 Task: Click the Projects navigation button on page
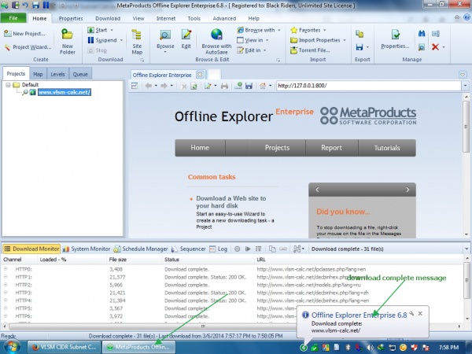[x=276, y=147]
